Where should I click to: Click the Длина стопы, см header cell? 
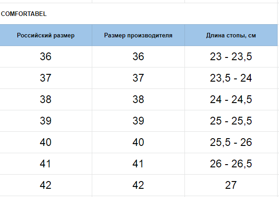[231, 35]
